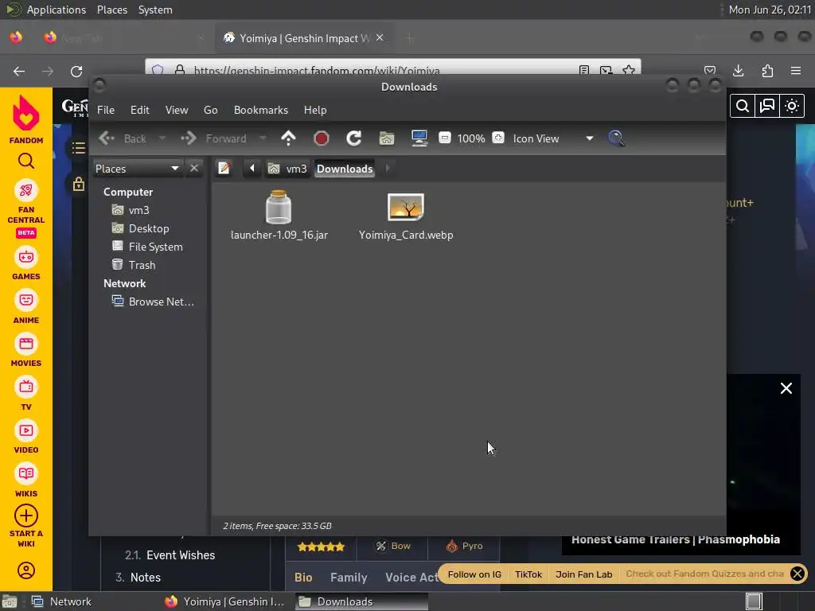Image resolution: width=815 pixels, height=611 pixels.
Task: Toggle the text location entry pencil icon
Action: 224,169
